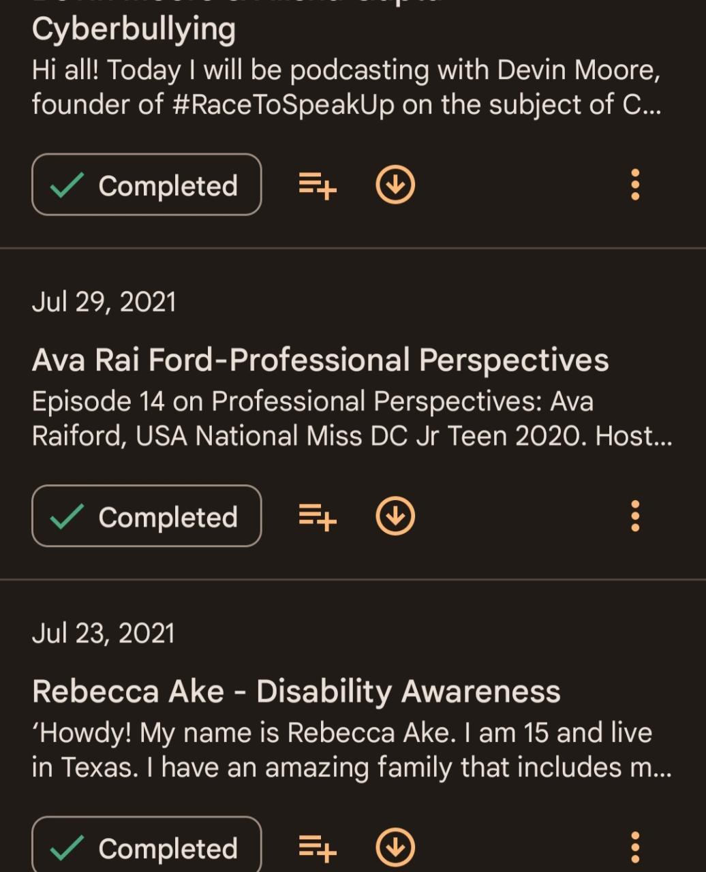Download the Ava Rai Ford episode
706x872 pixels.
pos(395,516)
